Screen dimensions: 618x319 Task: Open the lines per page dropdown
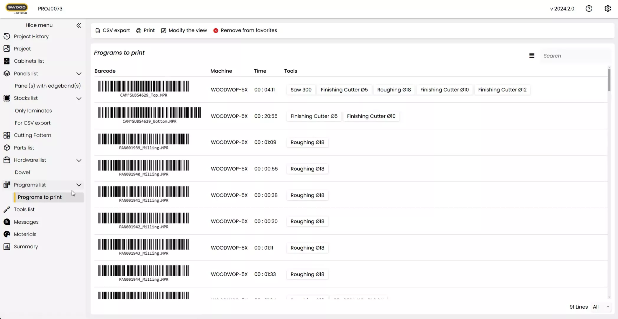[x=601, y=307]
